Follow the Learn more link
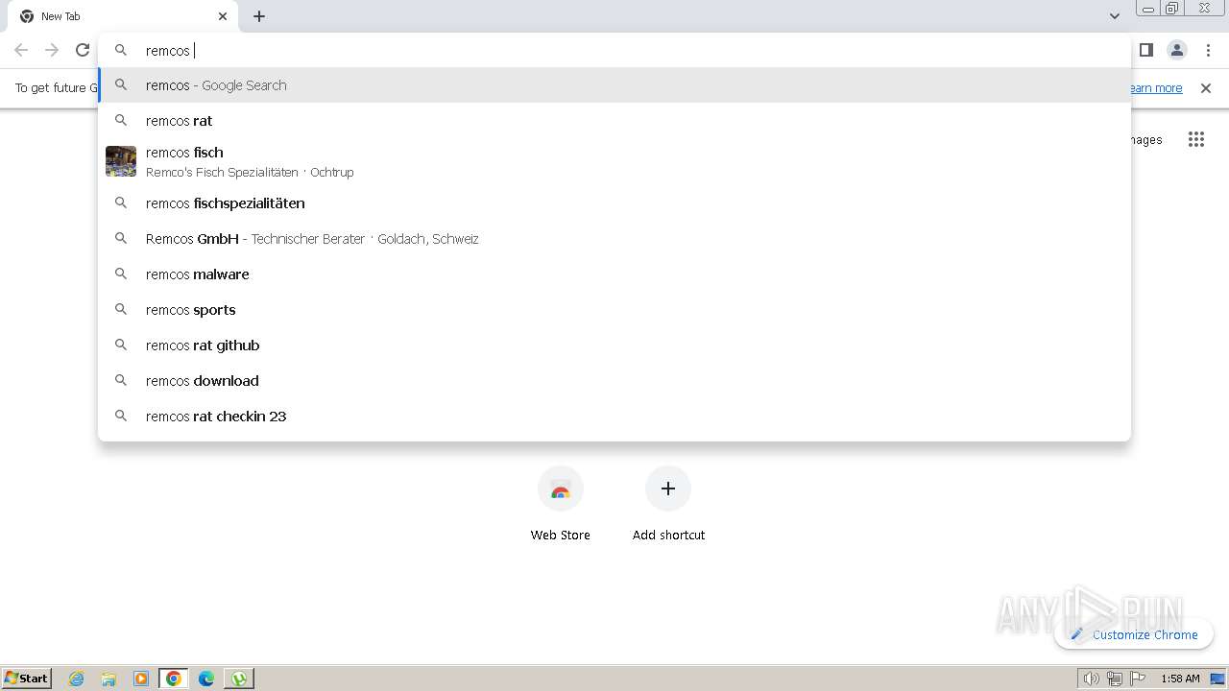 (1156, 88)
